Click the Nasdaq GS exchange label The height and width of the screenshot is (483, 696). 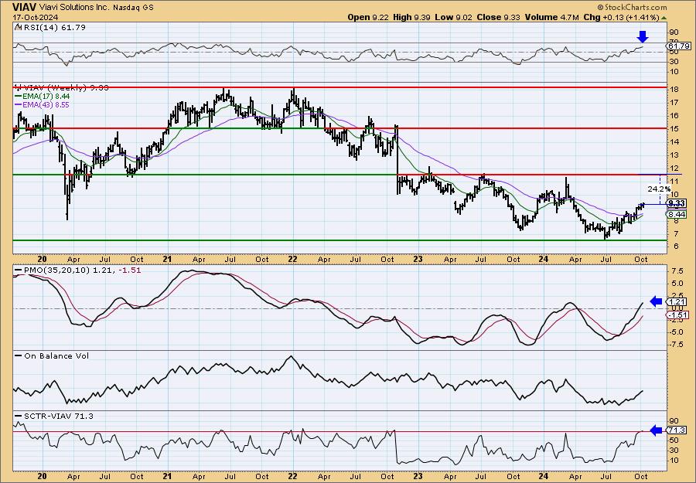(133, 8)
